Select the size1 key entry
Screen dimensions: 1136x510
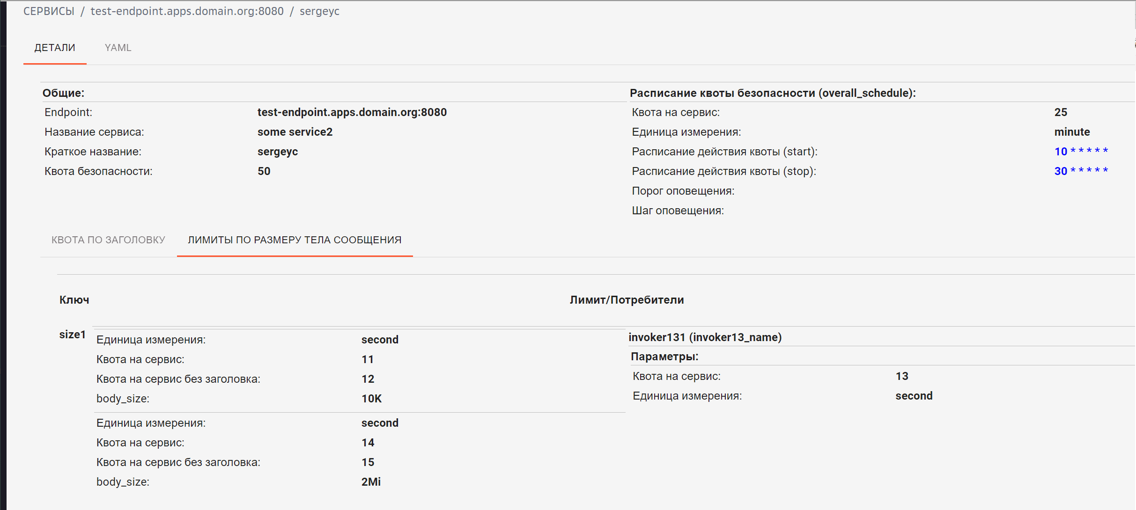[73, 335]
